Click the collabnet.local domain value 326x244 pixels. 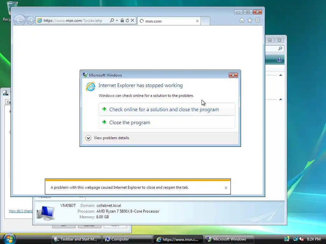pos(109,206)
